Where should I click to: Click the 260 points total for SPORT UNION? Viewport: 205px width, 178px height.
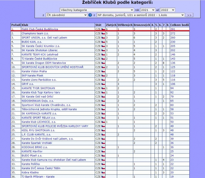click(x=173, y=38)
